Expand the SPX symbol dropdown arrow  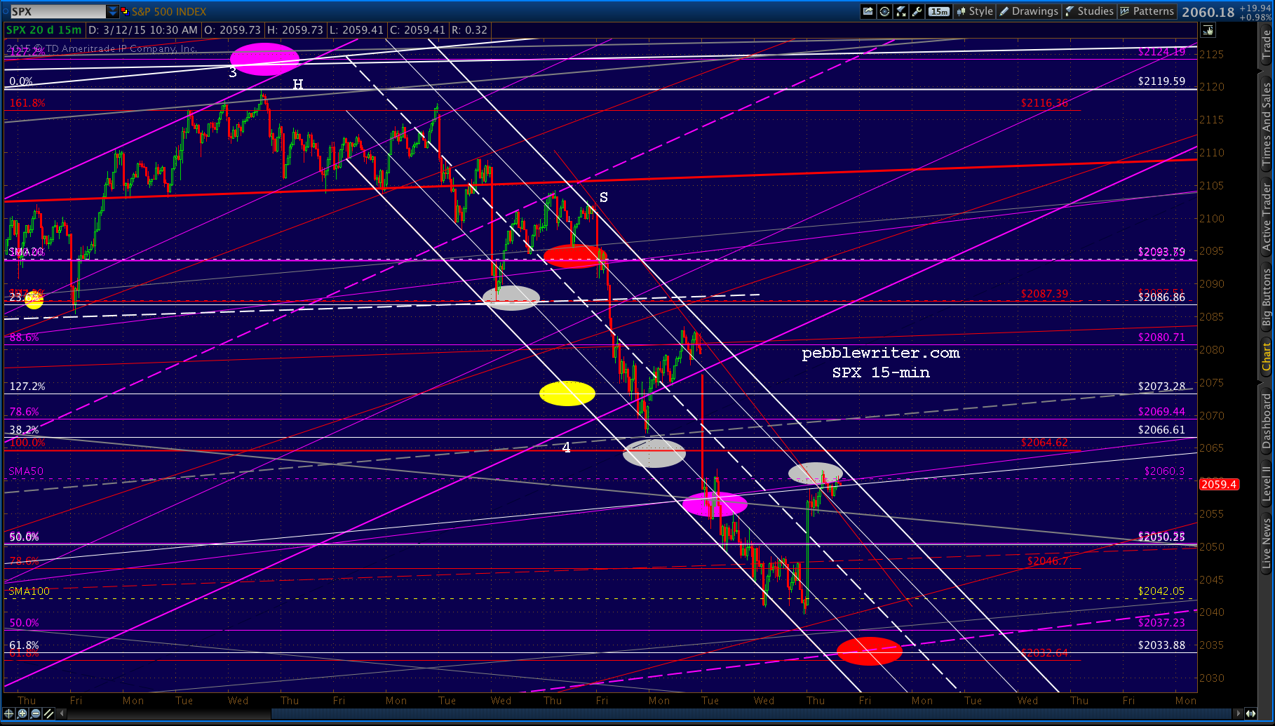[x=112, y=12]
